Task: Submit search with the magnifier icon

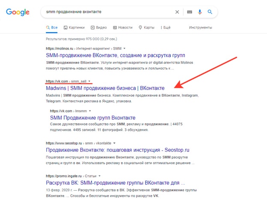Action: tap(210, 12)
